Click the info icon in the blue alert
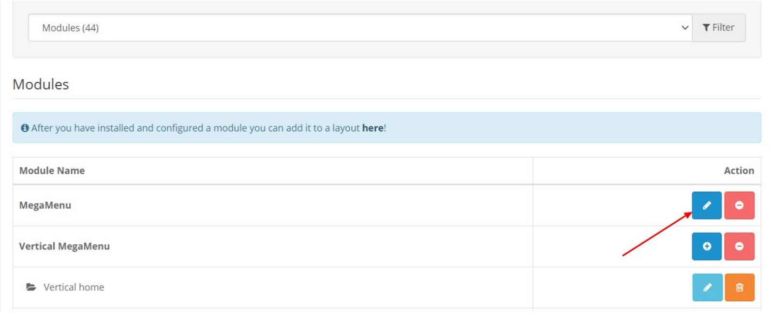This screenshot has width=774, height=323. 25,128
